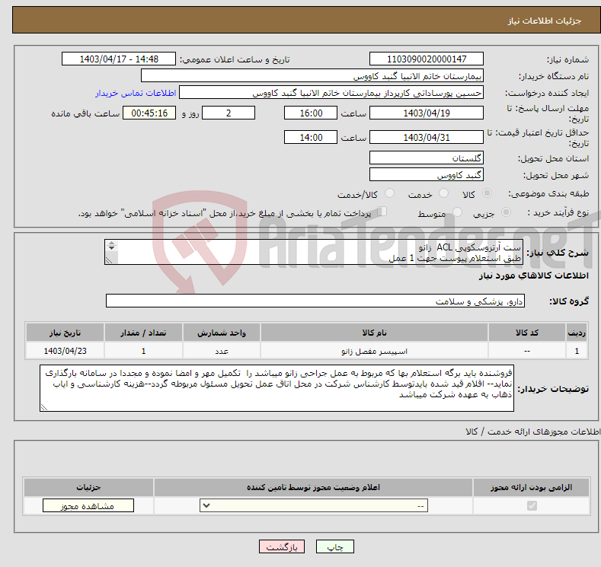Select the متوسط purchase type radio
Image resolution: width=601 pixels, height=567 pixels.
point(457,212)
